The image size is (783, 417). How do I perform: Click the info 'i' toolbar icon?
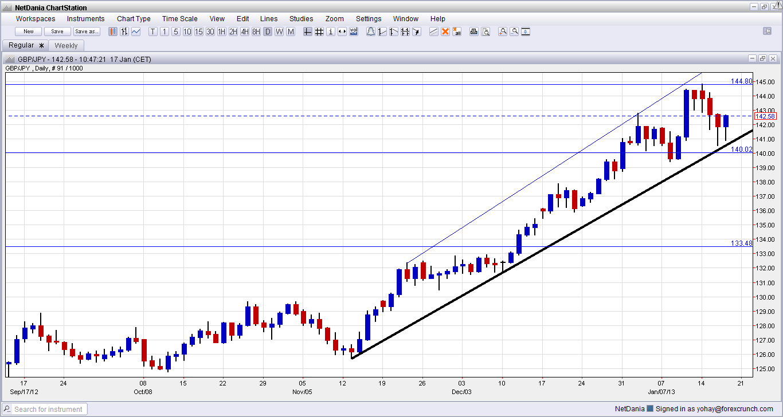(x=331, y=32)
